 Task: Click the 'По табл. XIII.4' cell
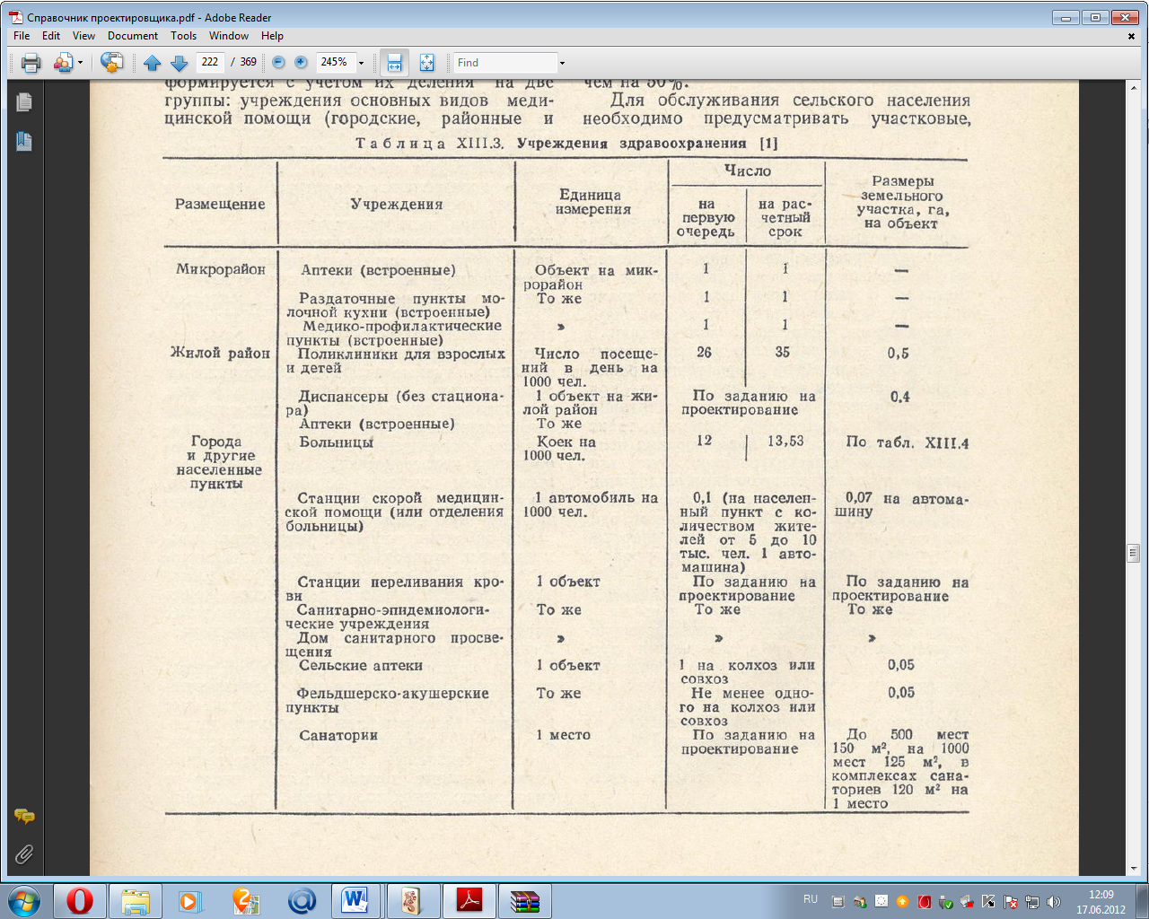908,442
